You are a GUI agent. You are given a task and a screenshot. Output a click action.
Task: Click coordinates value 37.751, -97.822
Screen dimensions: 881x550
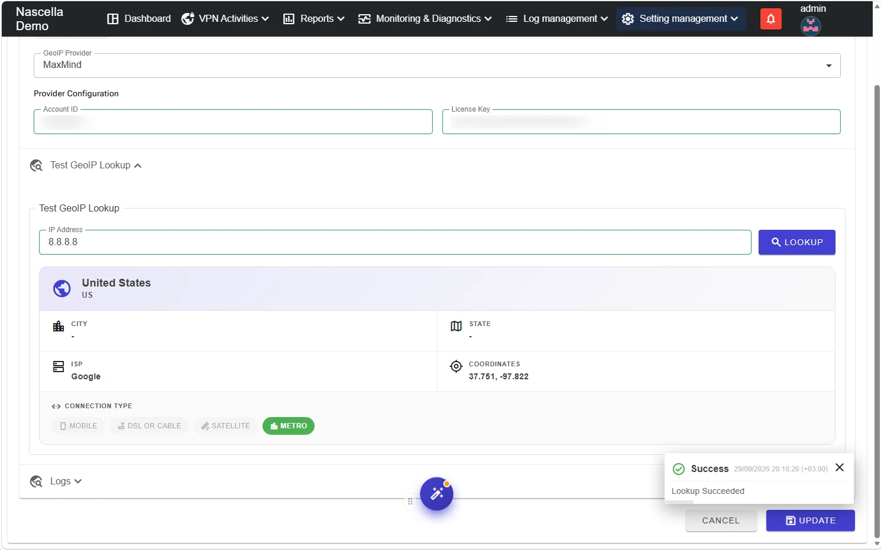pyautogui.click(x=498, y=377)
